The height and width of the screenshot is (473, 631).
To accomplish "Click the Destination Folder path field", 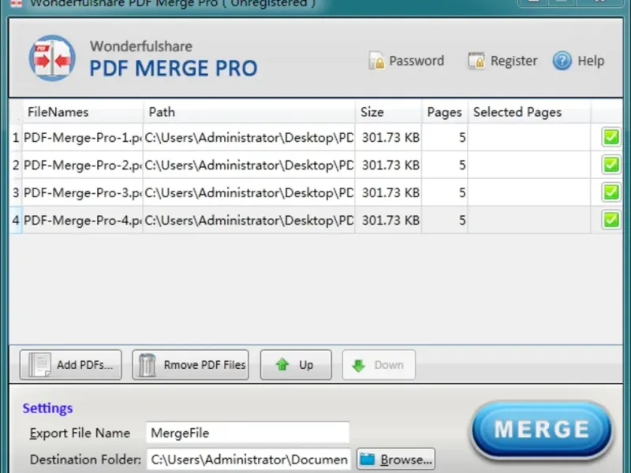I will [x=248, y=460].
